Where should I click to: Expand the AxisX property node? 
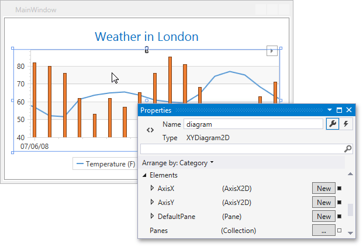pyautogui.click(x=152, y=188)
